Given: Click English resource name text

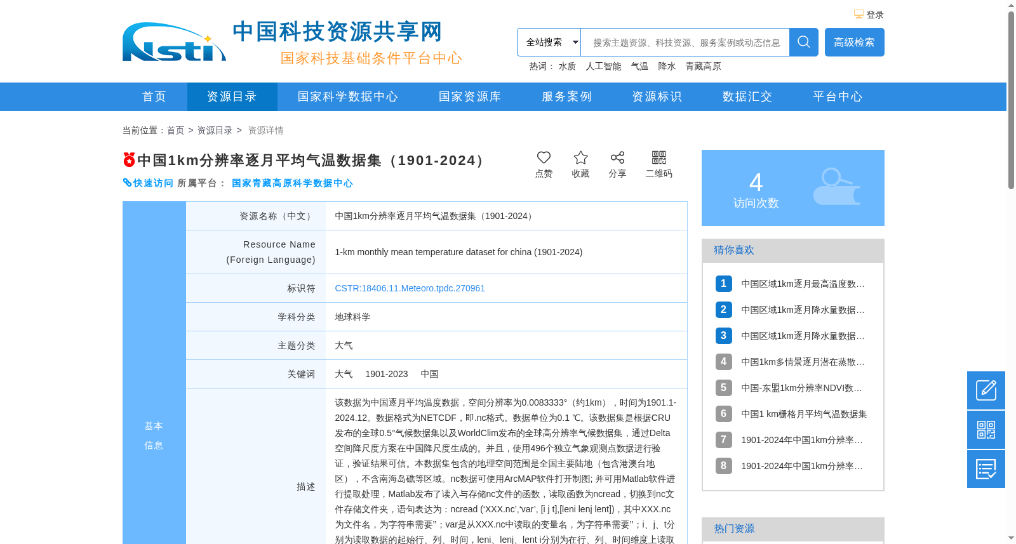Looking at the screenshot, I should click(x=458, y=252).
